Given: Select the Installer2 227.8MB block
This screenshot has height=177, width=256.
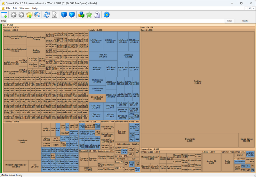Looking at the screenshot, I should coord(250,160).
